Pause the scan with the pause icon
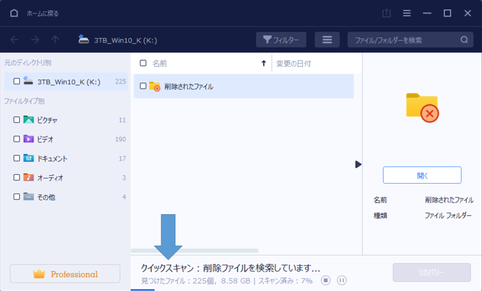Image resolution: width=482 pixels, height=291 pixels. click(341, 281)
